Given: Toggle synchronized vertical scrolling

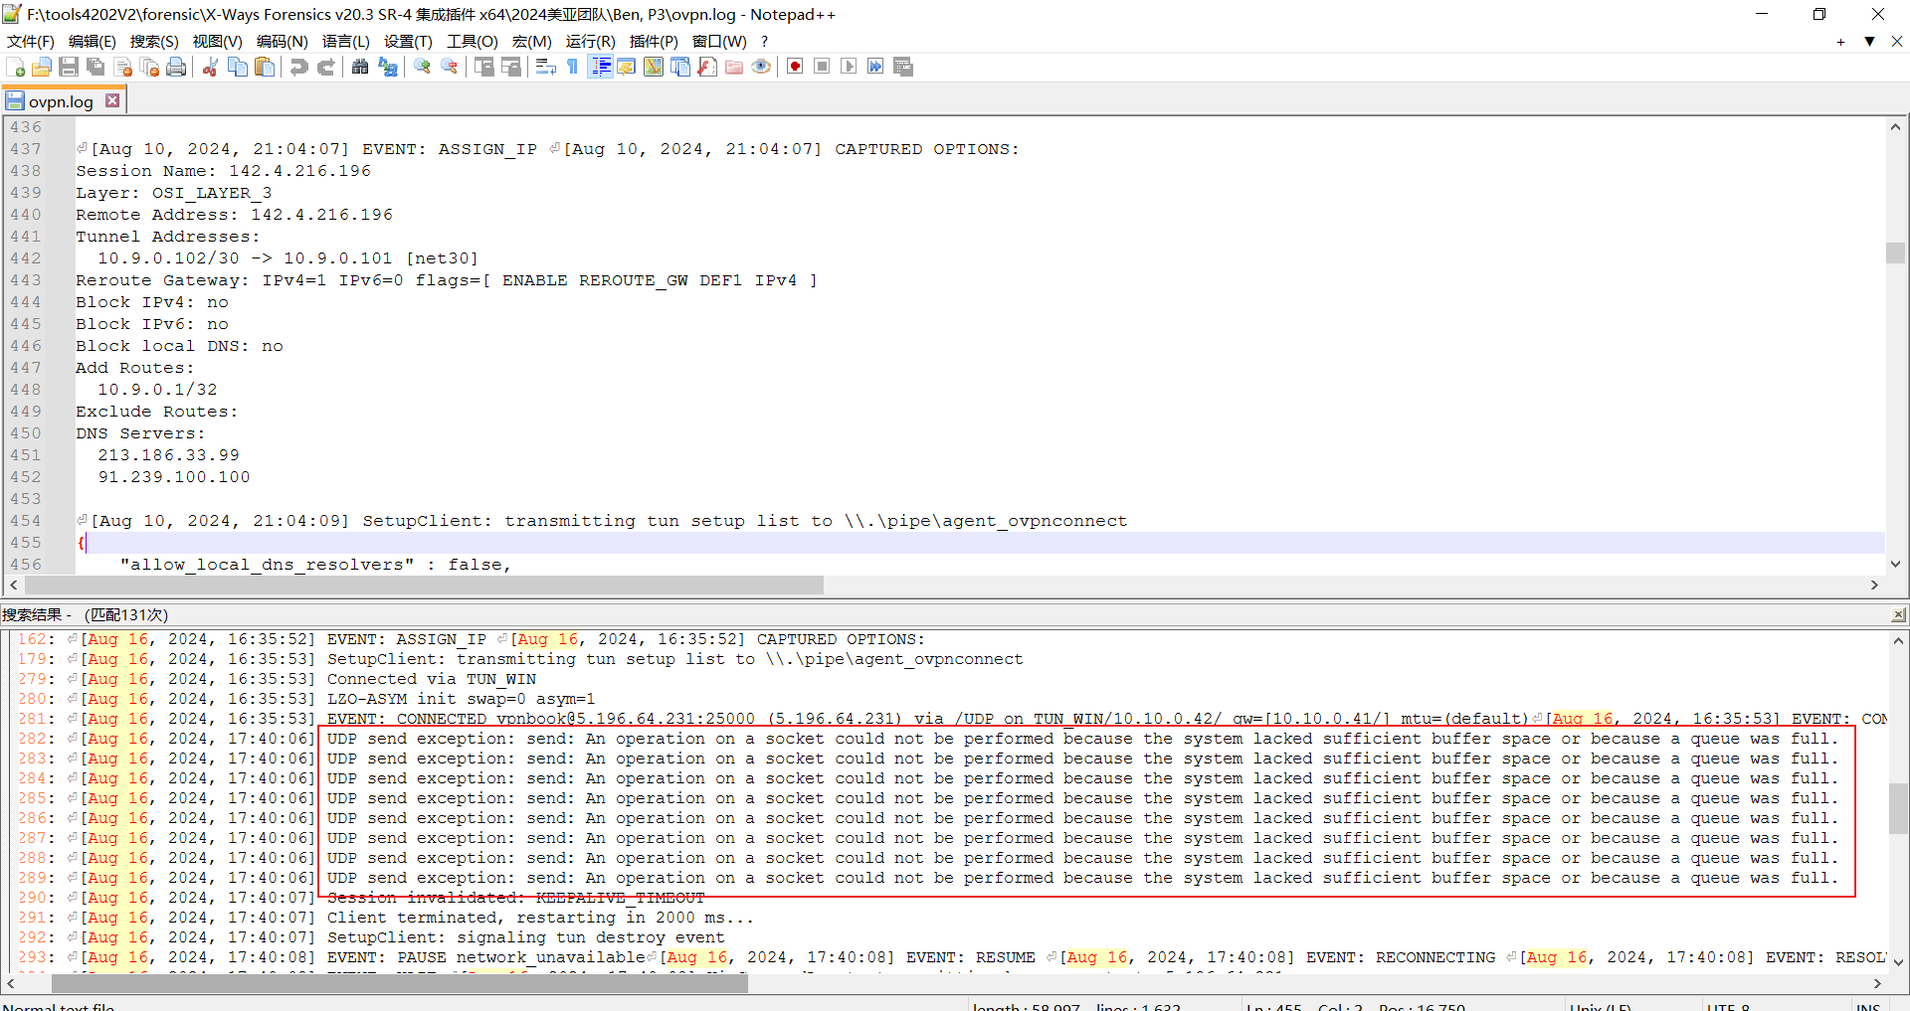Looking at the screenshot, I should point(484,67).
